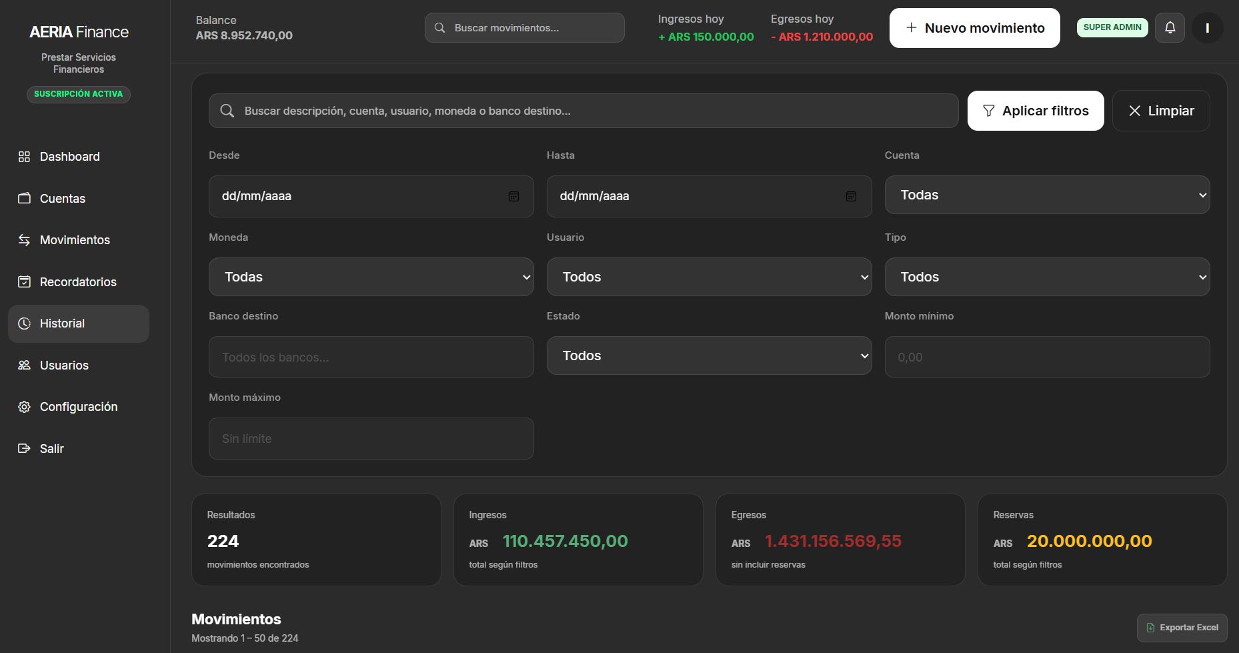Image resolution: width=1239 pixels, height=653 pixels.
Task: Focus the Hasta date field
Action: (709, 196)
